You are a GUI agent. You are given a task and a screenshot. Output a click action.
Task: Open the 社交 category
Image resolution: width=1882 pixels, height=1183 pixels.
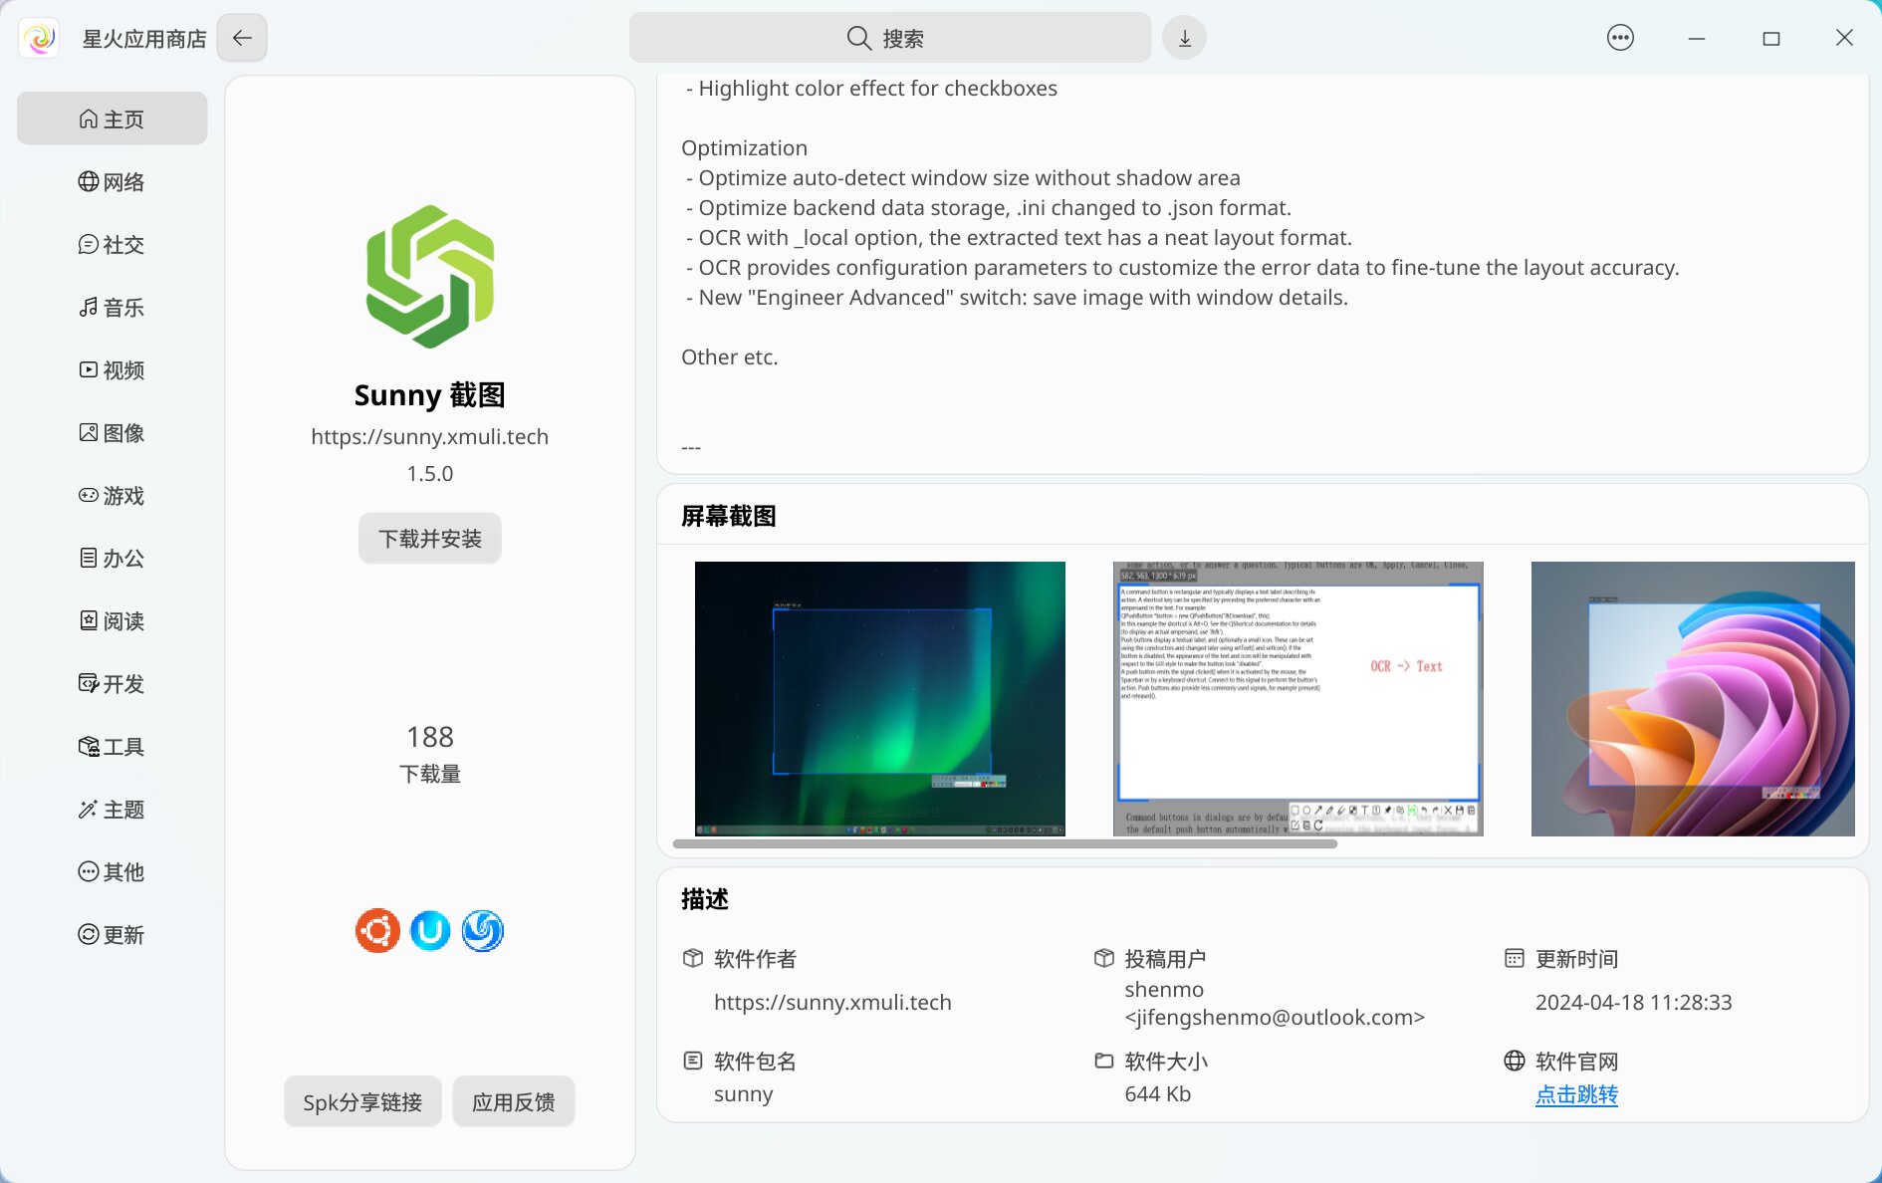[x=112, y=244]
